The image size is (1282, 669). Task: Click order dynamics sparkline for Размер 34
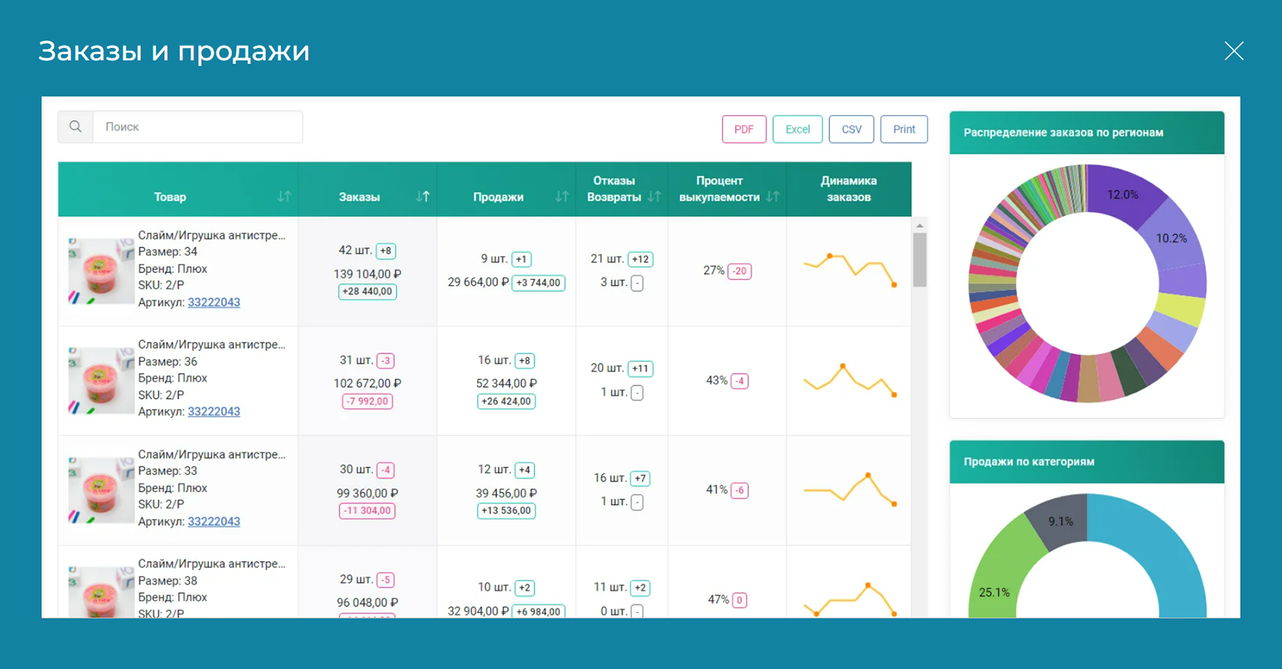(x=849, y=270)
